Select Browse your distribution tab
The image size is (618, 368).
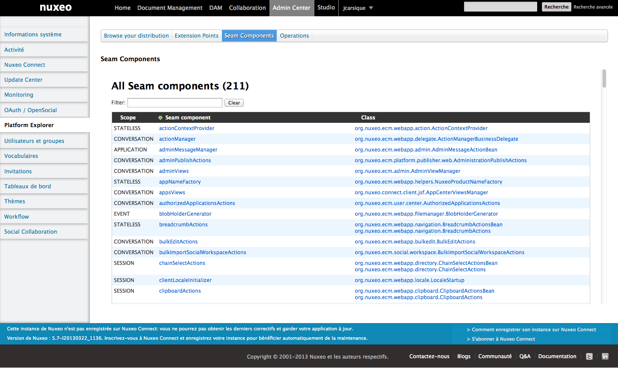tap(136, 36)
